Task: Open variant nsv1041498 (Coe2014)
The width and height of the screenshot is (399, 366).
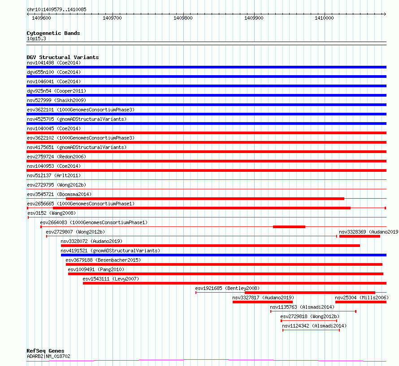Action: (x=54, y=63)
